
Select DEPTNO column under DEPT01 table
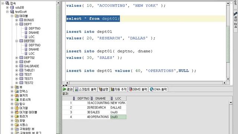(x=35, y=45)
